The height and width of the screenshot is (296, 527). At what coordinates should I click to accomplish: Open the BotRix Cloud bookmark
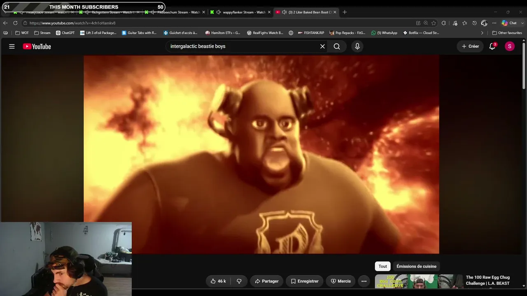[421, 33]
